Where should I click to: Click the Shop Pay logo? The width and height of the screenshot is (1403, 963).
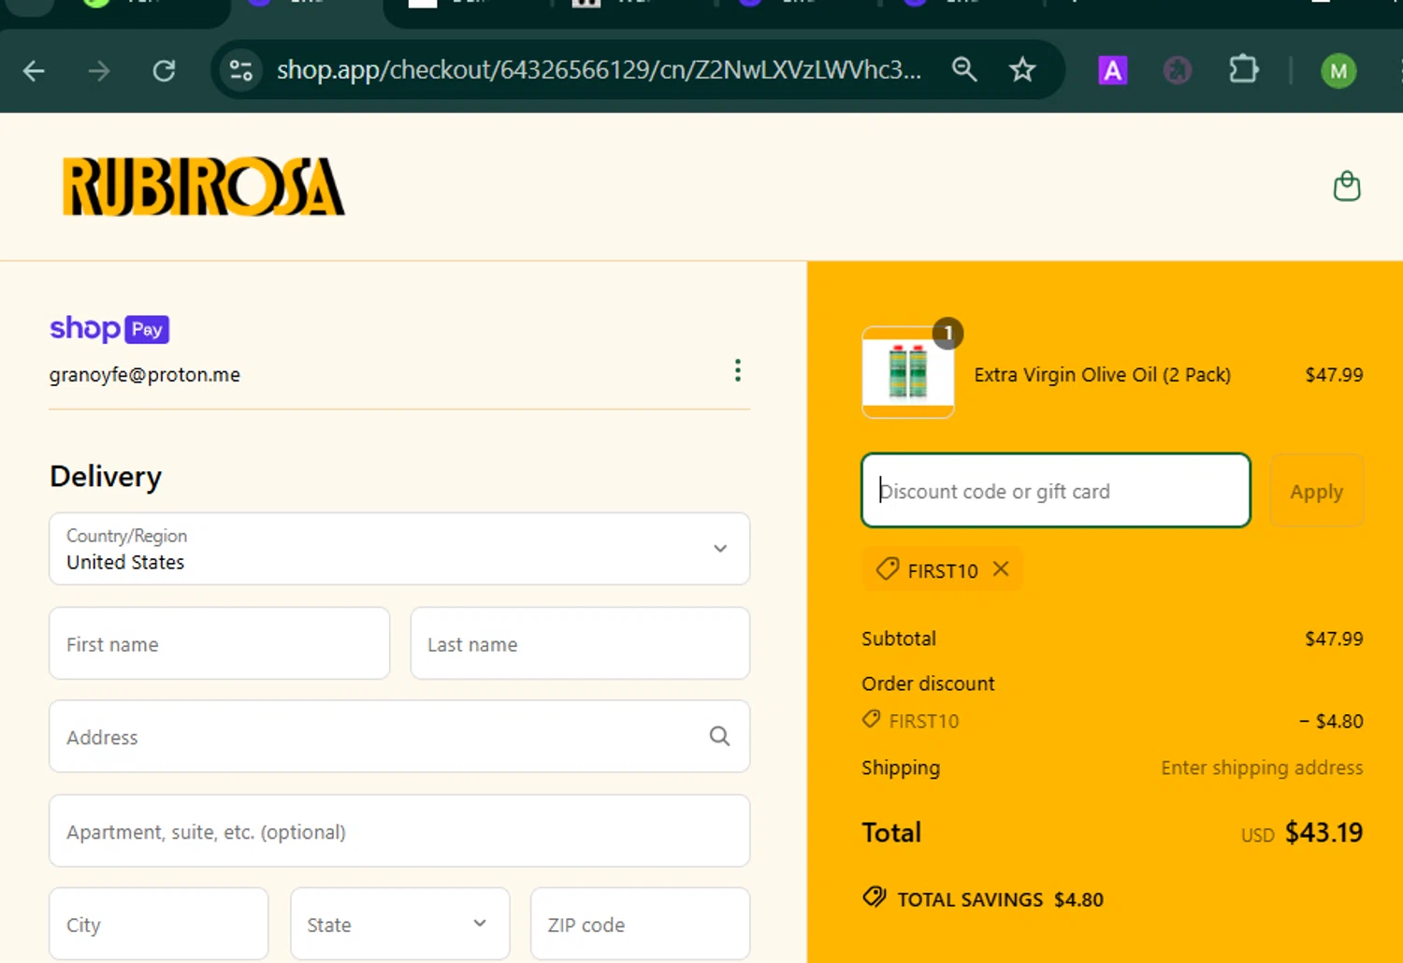(109, 329)
